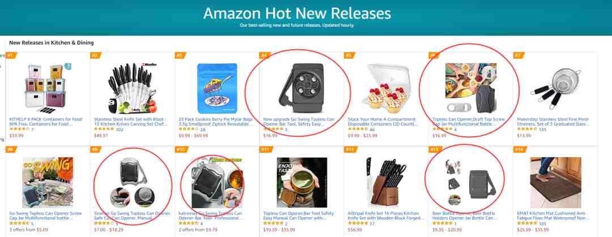Open the Go Swing comic-style product image #8

click(x=47, y=183)
